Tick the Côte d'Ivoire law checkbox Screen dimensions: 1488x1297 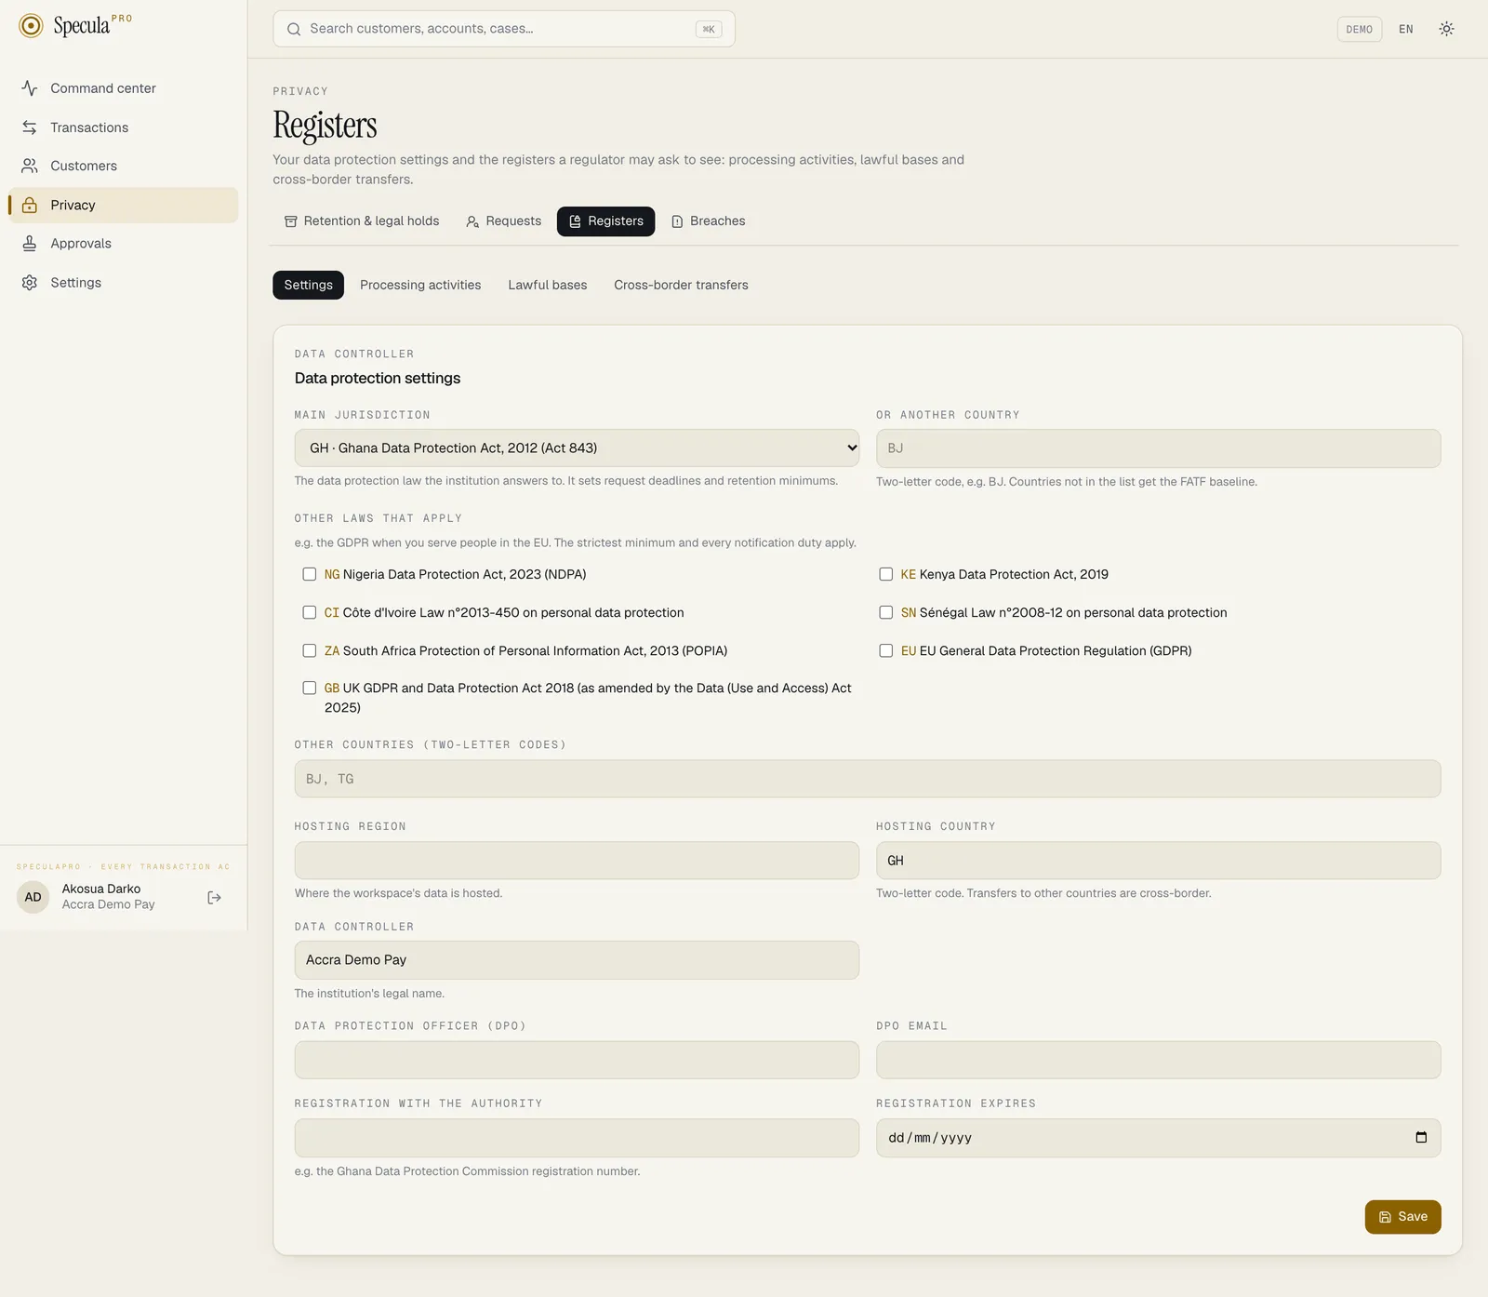click(x=310, y=612)
